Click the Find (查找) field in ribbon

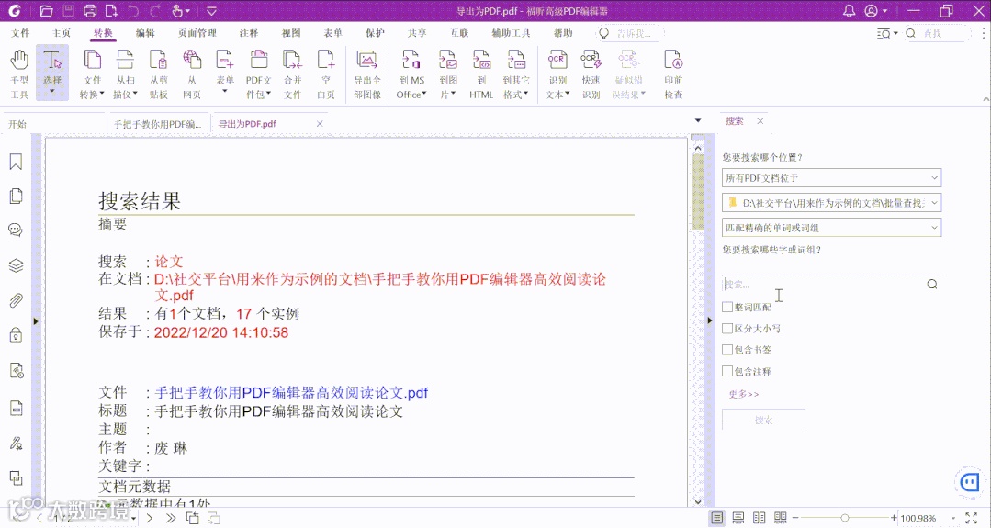pyautogui.click(x=937, y=33)
